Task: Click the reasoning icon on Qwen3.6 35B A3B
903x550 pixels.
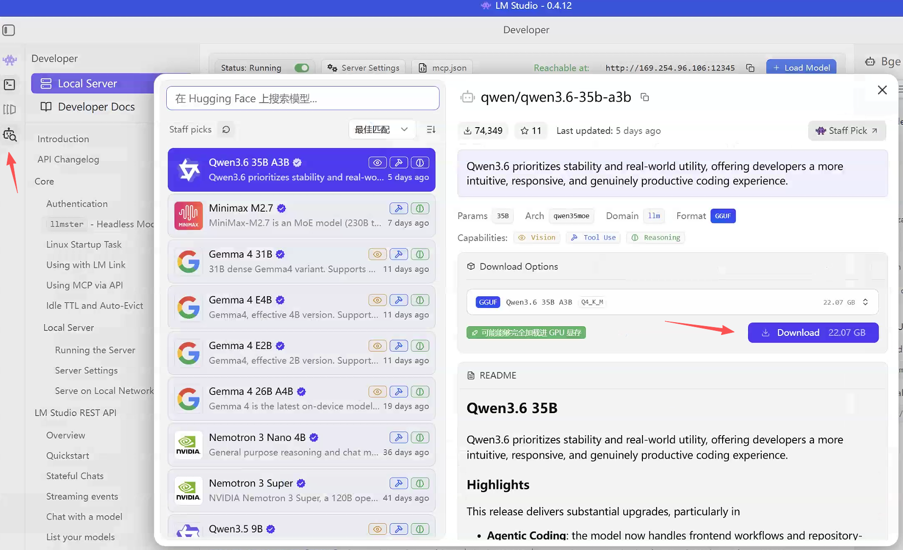Action: click(x=420, y=162)
